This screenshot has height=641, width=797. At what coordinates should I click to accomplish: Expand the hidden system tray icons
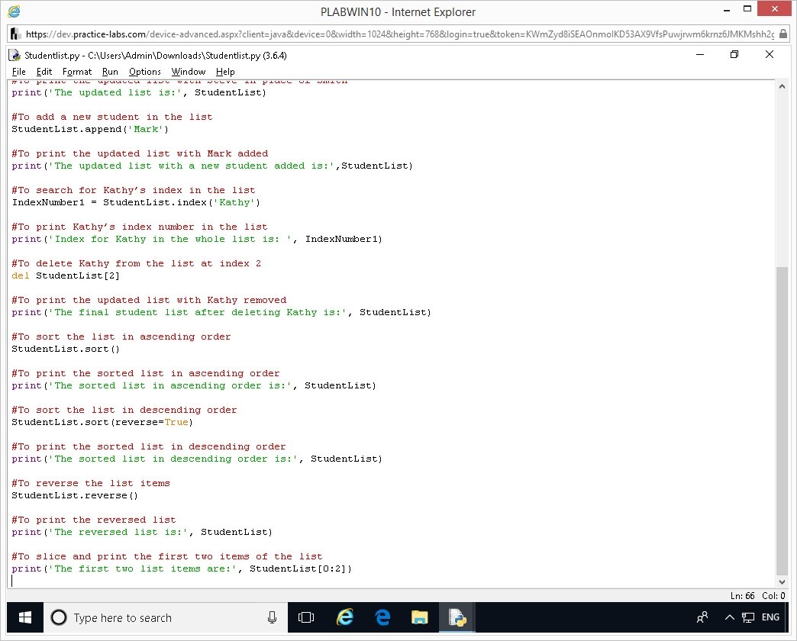pyautogui.click(x=729, y=617)
